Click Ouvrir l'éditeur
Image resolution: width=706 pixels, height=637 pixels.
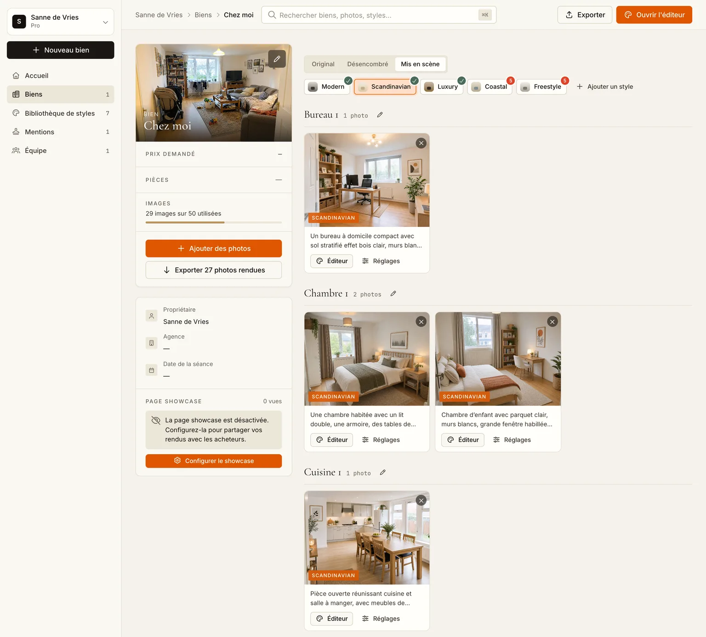coord(654,15)
